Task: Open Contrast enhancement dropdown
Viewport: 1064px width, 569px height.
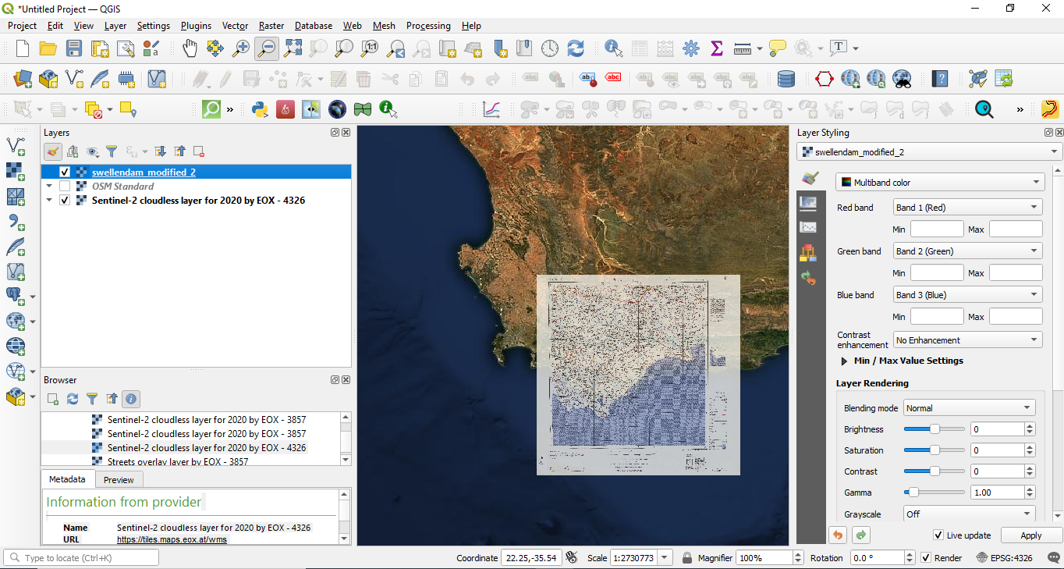Action: (967, 340)
